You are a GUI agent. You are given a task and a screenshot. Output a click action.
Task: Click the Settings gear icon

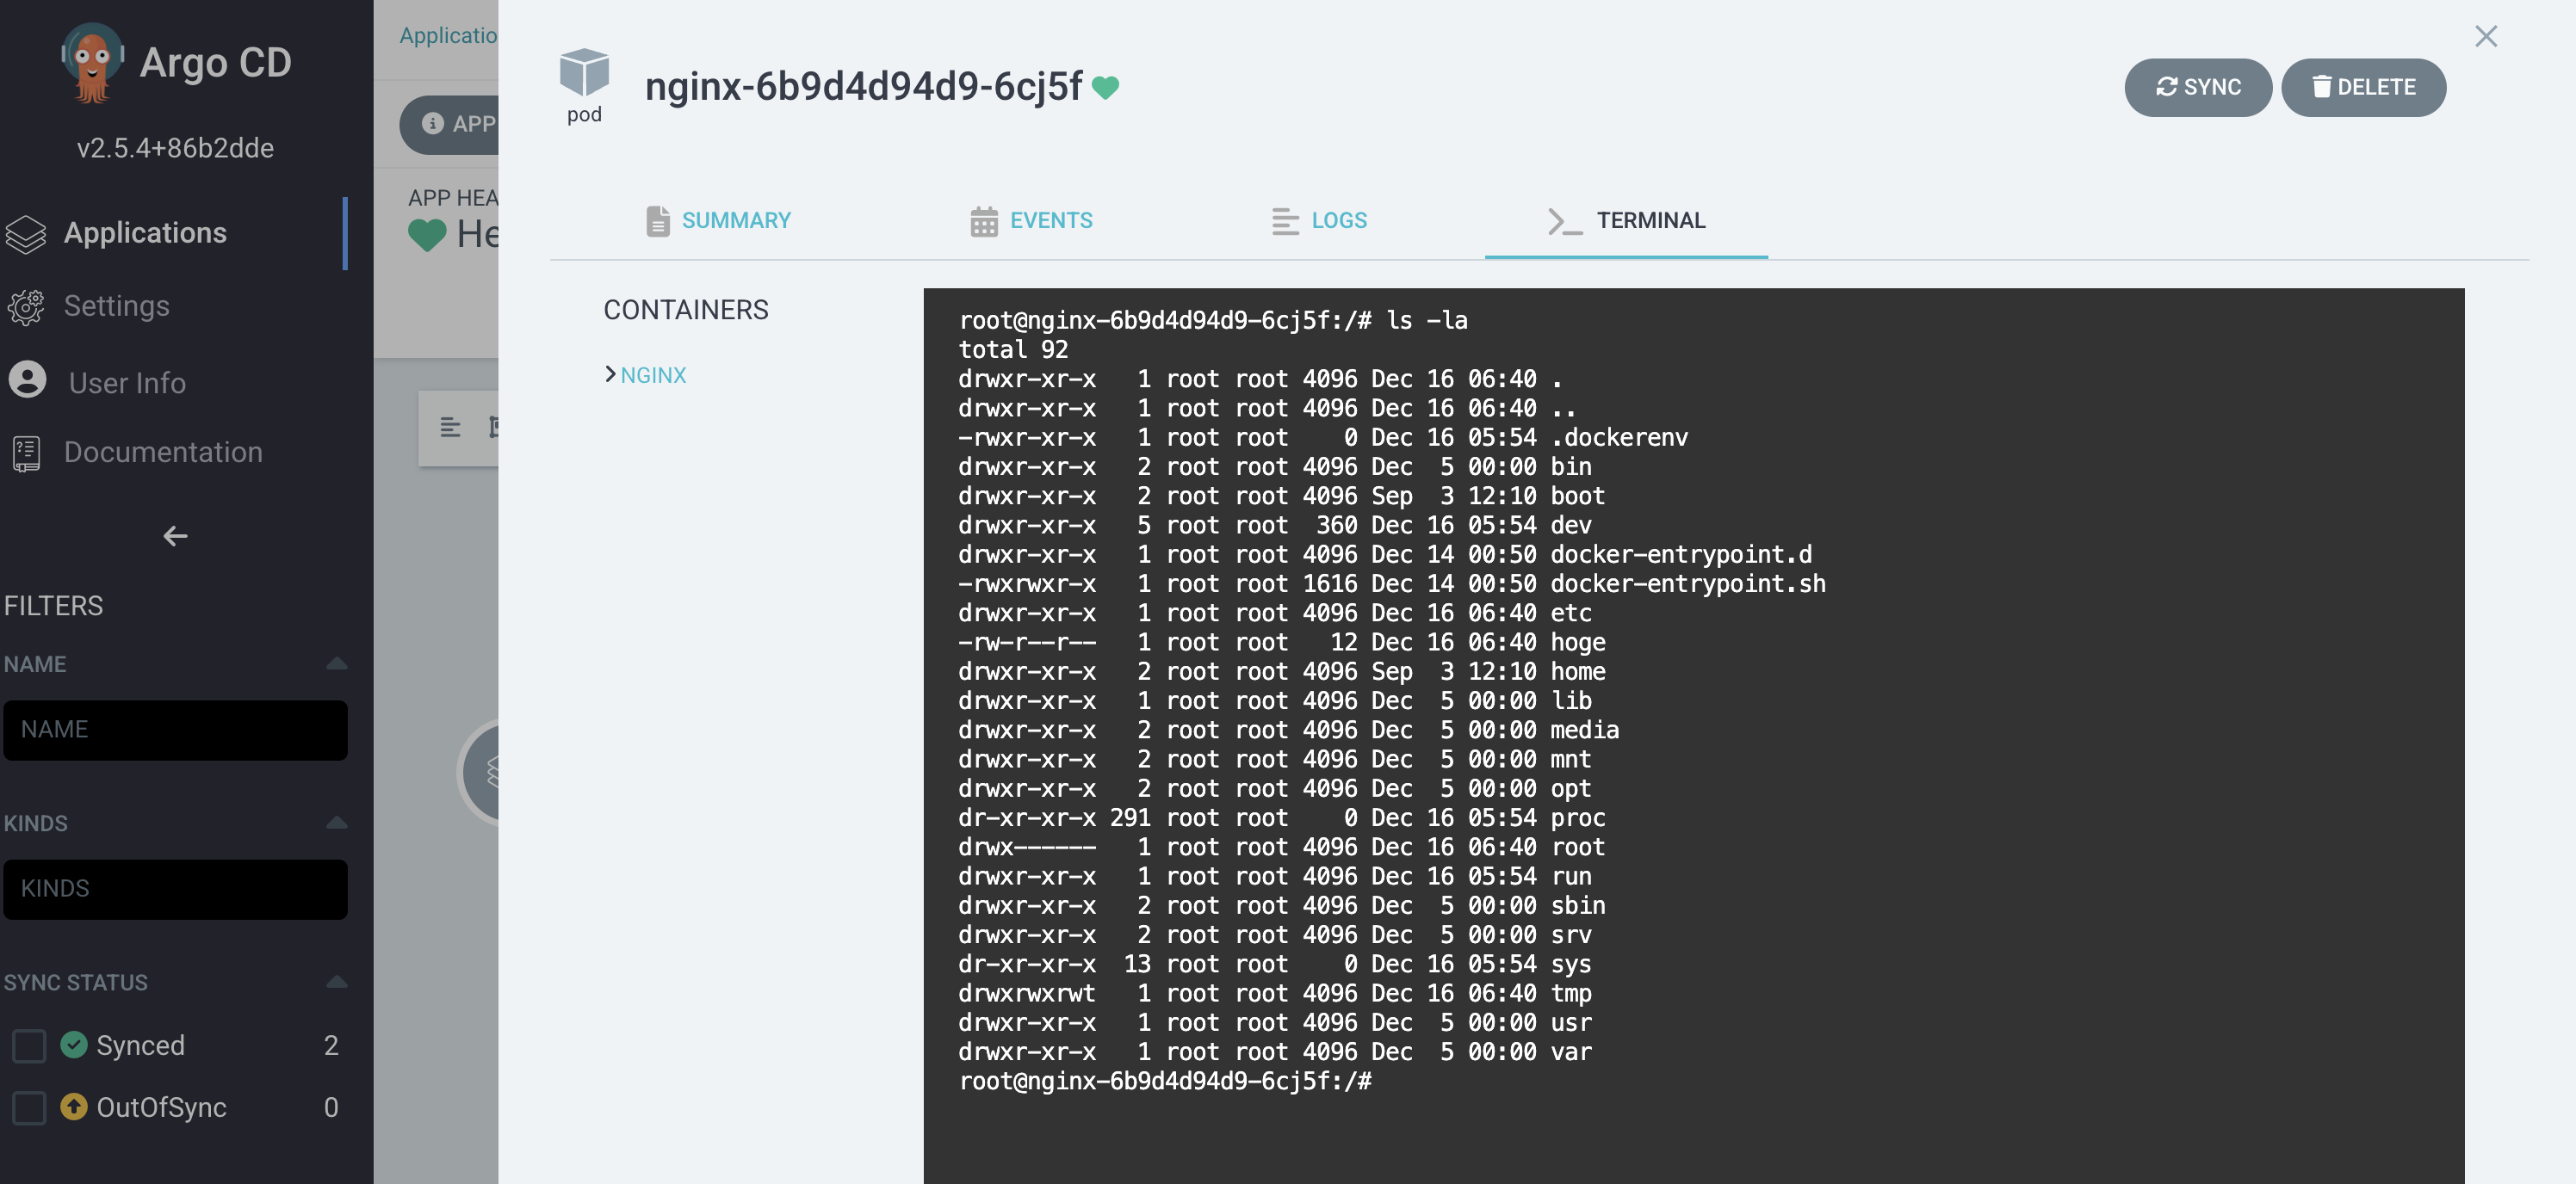[26, 306]
